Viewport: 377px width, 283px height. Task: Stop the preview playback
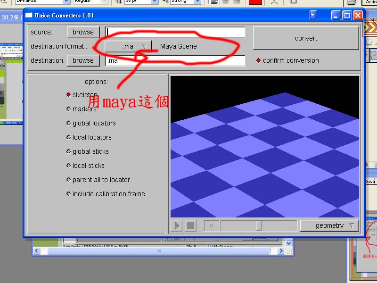[191, 226]
